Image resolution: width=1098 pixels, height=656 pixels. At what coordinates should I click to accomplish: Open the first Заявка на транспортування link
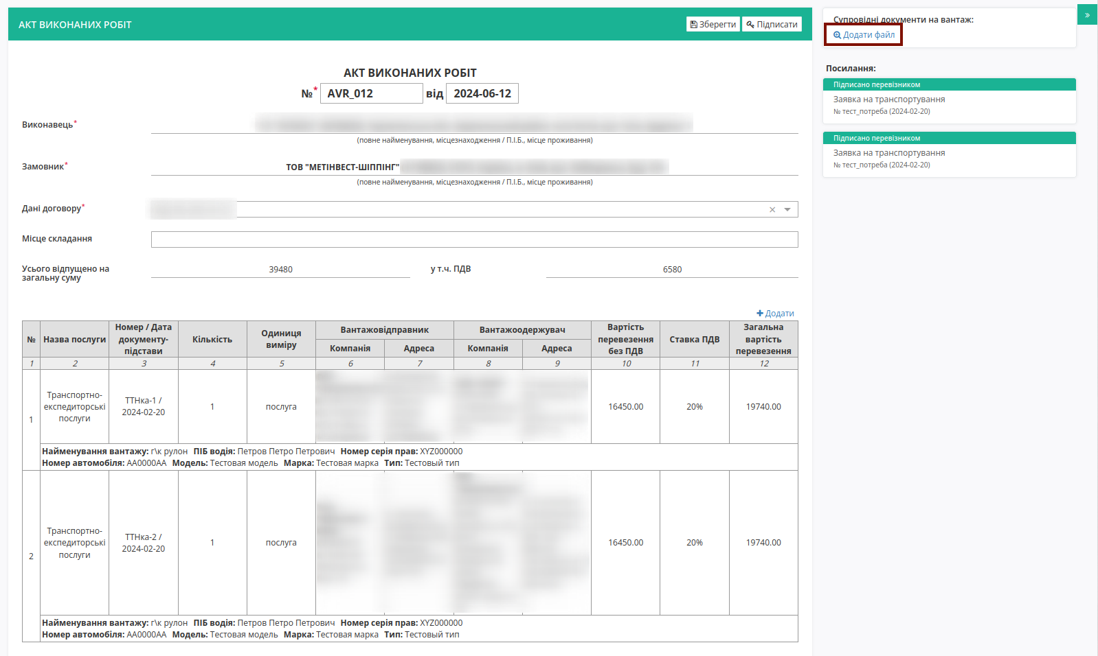[x=889, y=99]
